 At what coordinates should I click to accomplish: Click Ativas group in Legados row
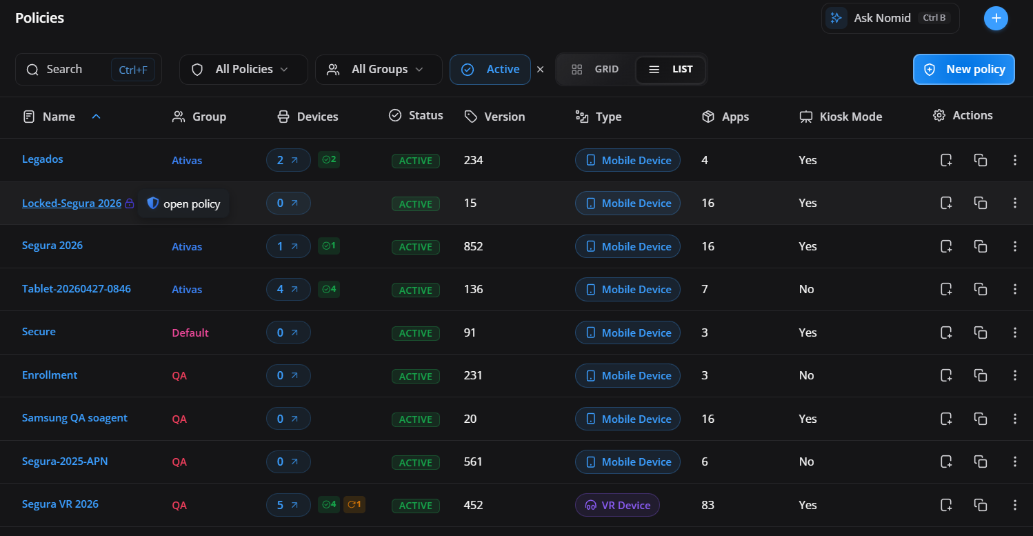coord(187,160)
